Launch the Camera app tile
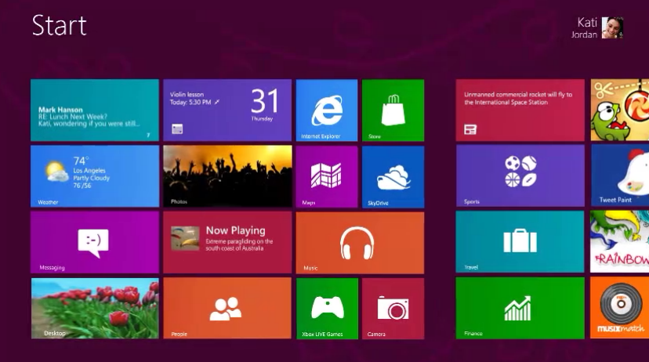Viewport: 649px width, 362px height. click(x=393, y=308)
